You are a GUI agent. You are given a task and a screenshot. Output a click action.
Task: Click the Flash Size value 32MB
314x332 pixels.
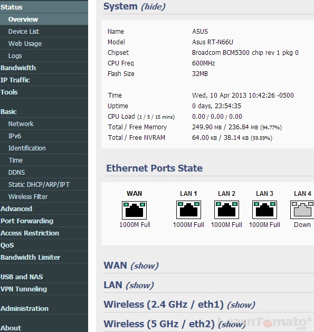[200, 74]
